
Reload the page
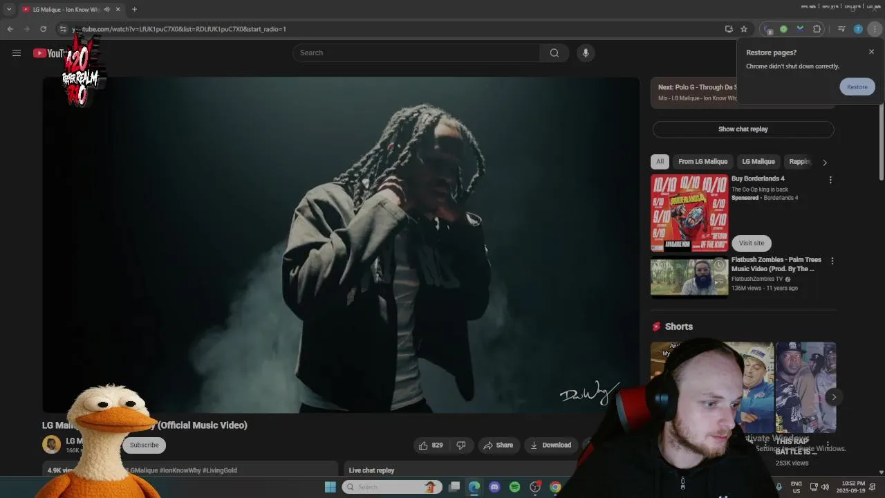tap(43, 29)
